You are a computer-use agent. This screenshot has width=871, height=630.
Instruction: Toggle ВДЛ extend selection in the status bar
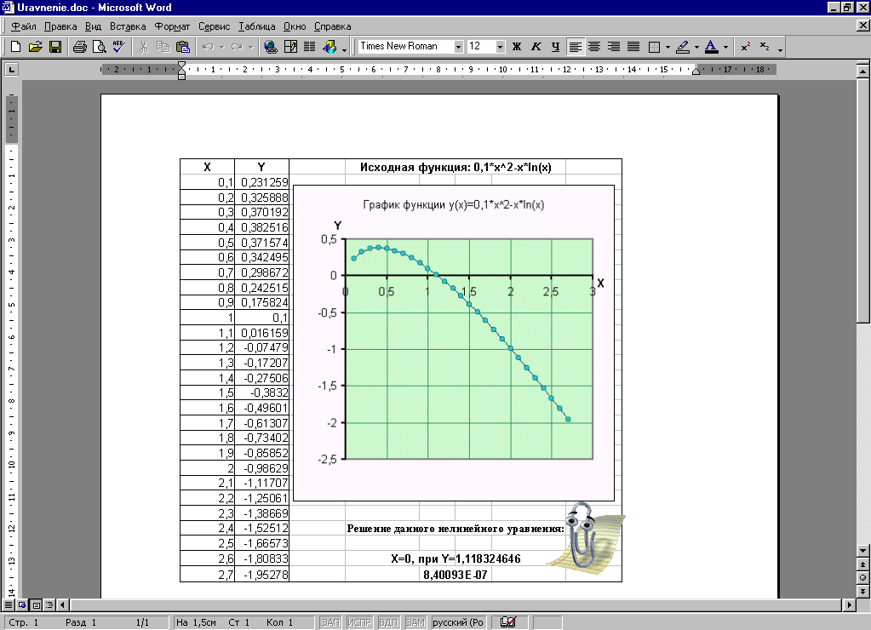pos(388,622)
